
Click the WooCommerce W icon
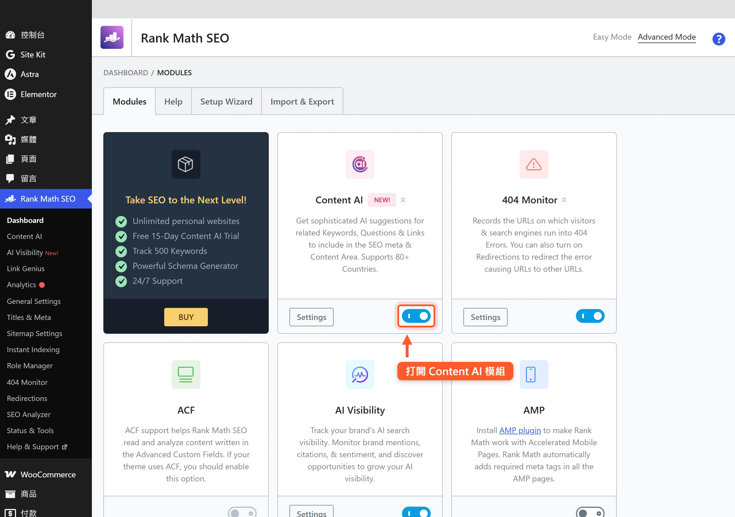pos(10,474)
